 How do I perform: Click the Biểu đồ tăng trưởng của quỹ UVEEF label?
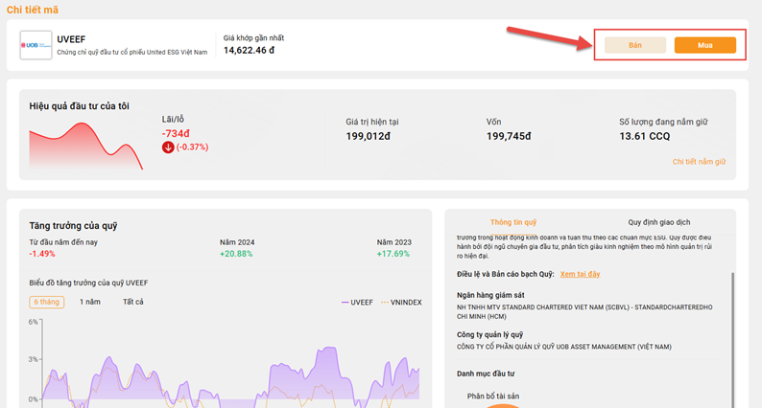coord(88,283)
